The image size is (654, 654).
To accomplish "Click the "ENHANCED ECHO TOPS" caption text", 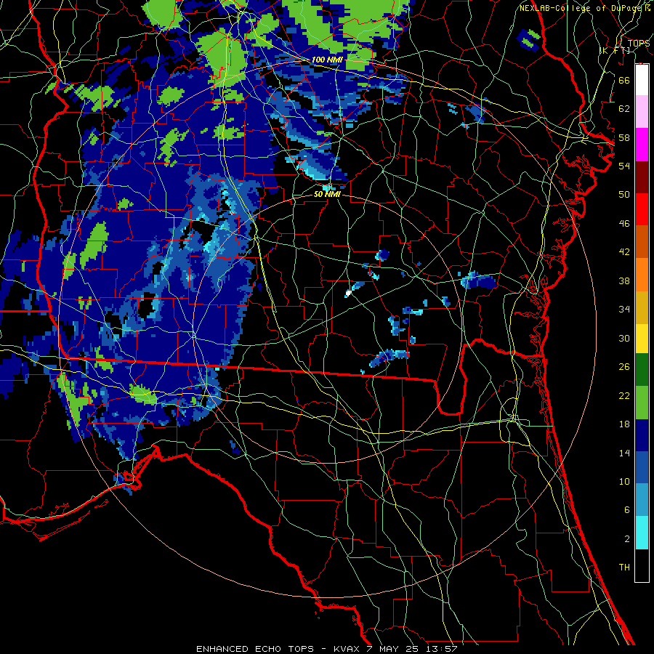I will pyautogui.click(x=255, y=649).
